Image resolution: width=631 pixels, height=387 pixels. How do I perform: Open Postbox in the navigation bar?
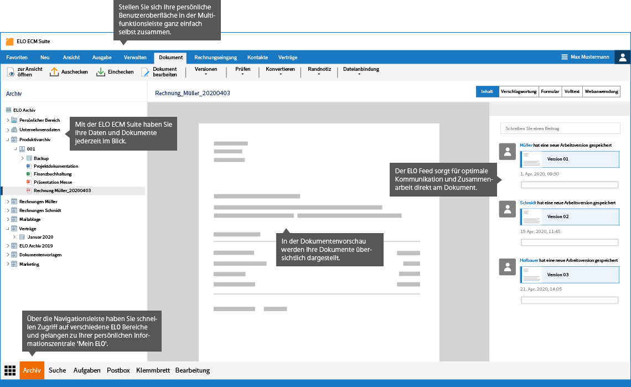coord(118,370)
